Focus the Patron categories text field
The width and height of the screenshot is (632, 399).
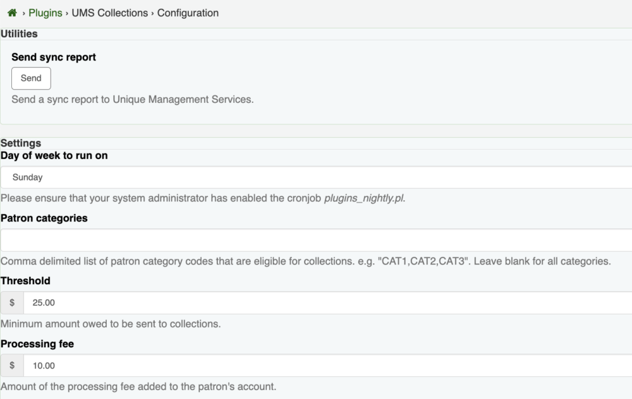coord(316,240)
